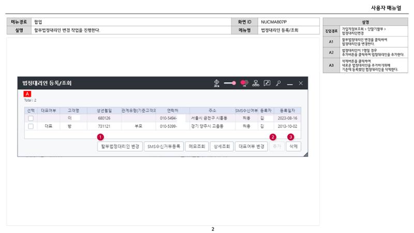Sort by 고객명 column header
Screen dimensions: 414x233
pos(73,110)
